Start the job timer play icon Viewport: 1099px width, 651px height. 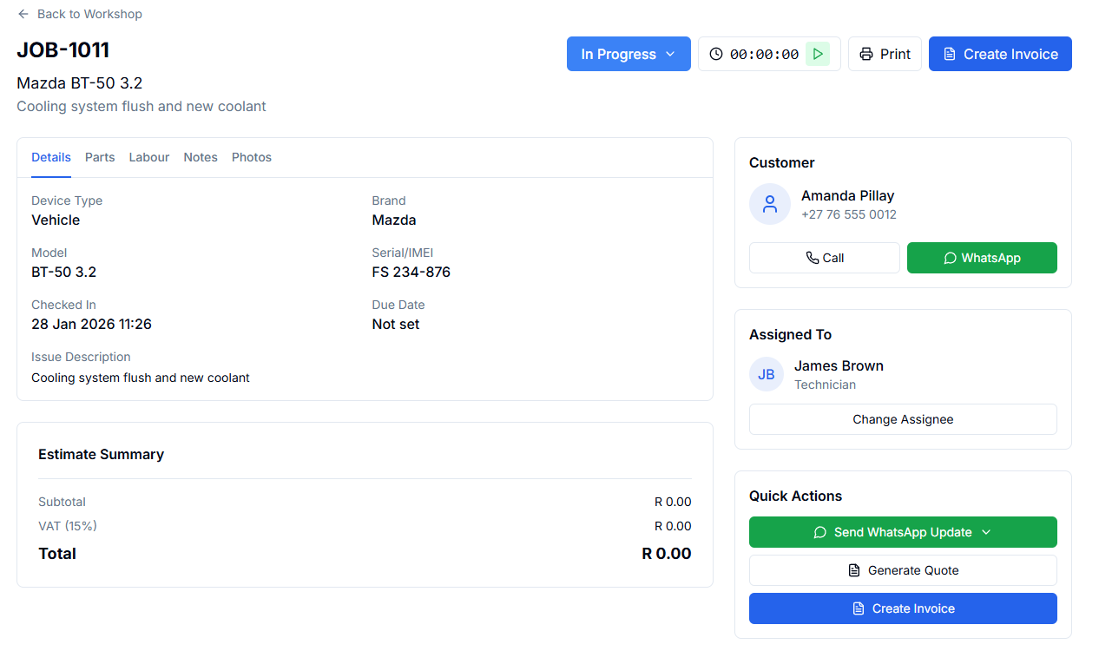[x=817, y=54]
